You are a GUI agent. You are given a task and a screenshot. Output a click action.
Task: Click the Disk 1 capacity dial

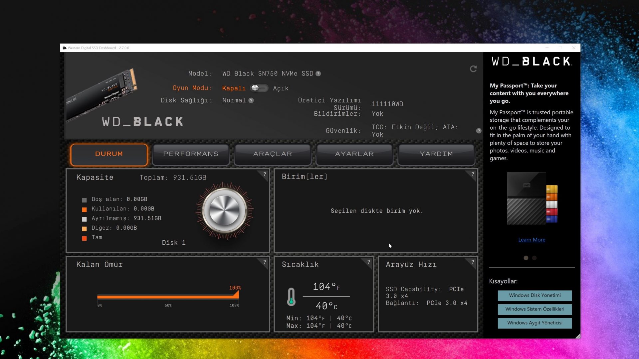click(x=225, y=210)
